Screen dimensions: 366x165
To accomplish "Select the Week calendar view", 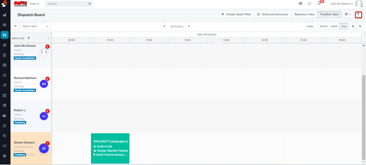I will coord(334,26).
